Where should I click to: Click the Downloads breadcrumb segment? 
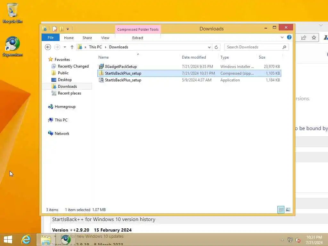119,47
